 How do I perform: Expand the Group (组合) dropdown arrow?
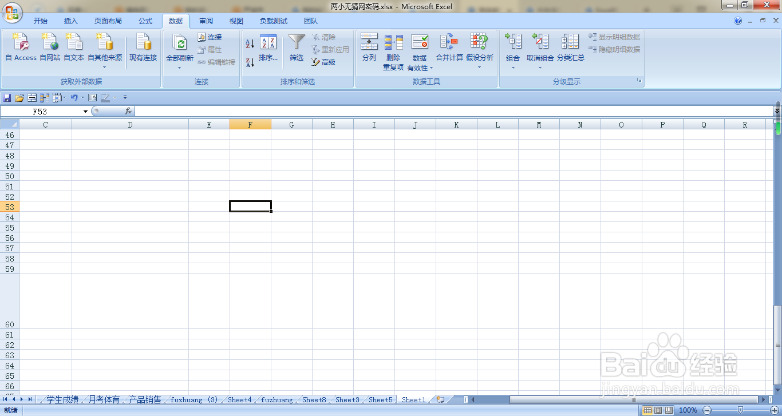[513, 68]
